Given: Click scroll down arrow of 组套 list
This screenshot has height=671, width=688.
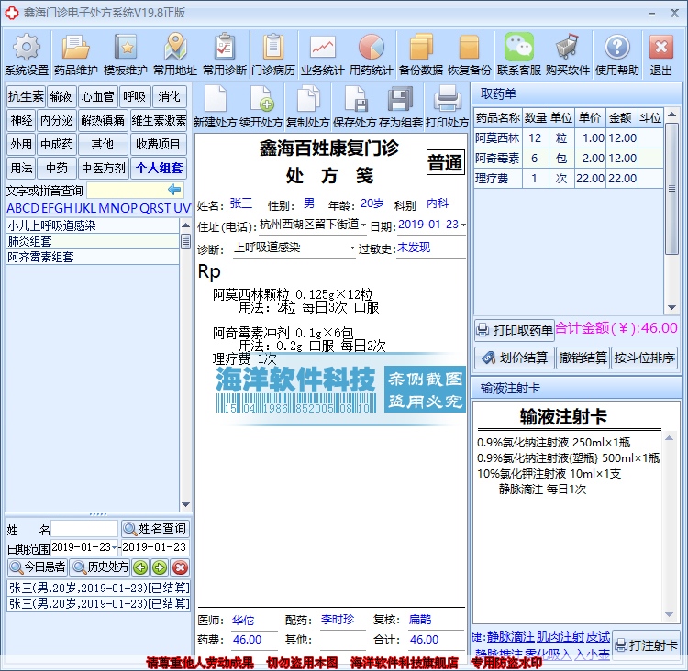Looking at the screenshot, I should click(x=185, y=504).
